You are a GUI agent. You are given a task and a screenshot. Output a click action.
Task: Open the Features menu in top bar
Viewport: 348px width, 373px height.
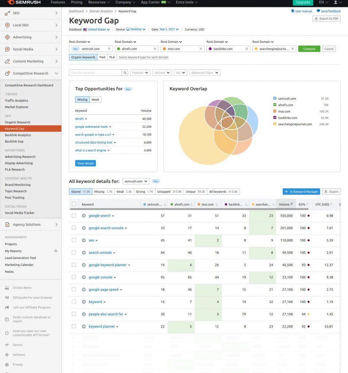pos(58,3)
